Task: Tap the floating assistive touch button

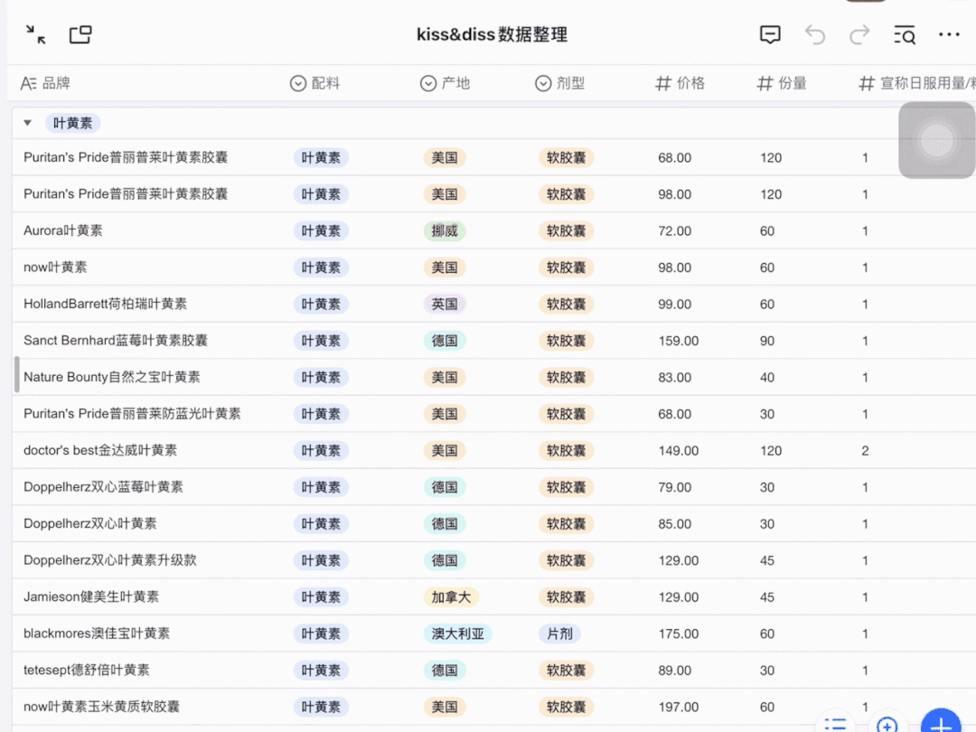Action: (937, 140)
